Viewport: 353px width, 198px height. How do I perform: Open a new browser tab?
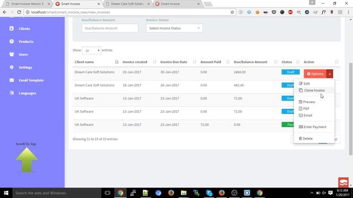click(208, 4)
